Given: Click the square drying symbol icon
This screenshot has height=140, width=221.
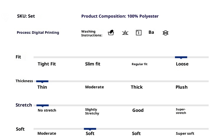Looking at the screenshot, I should point(138,33).
